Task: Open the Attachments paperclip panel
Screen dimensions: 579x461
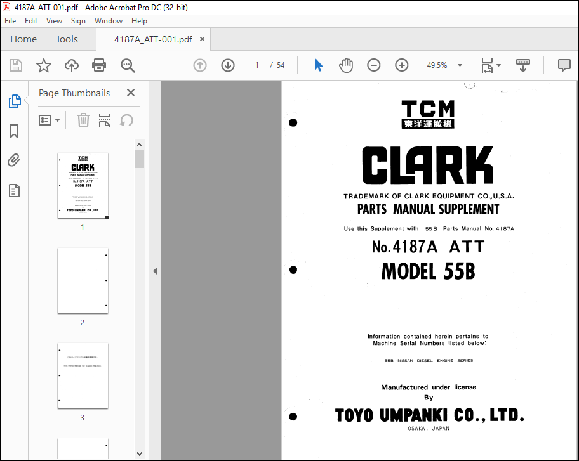Action: click(x=14, y=160)
